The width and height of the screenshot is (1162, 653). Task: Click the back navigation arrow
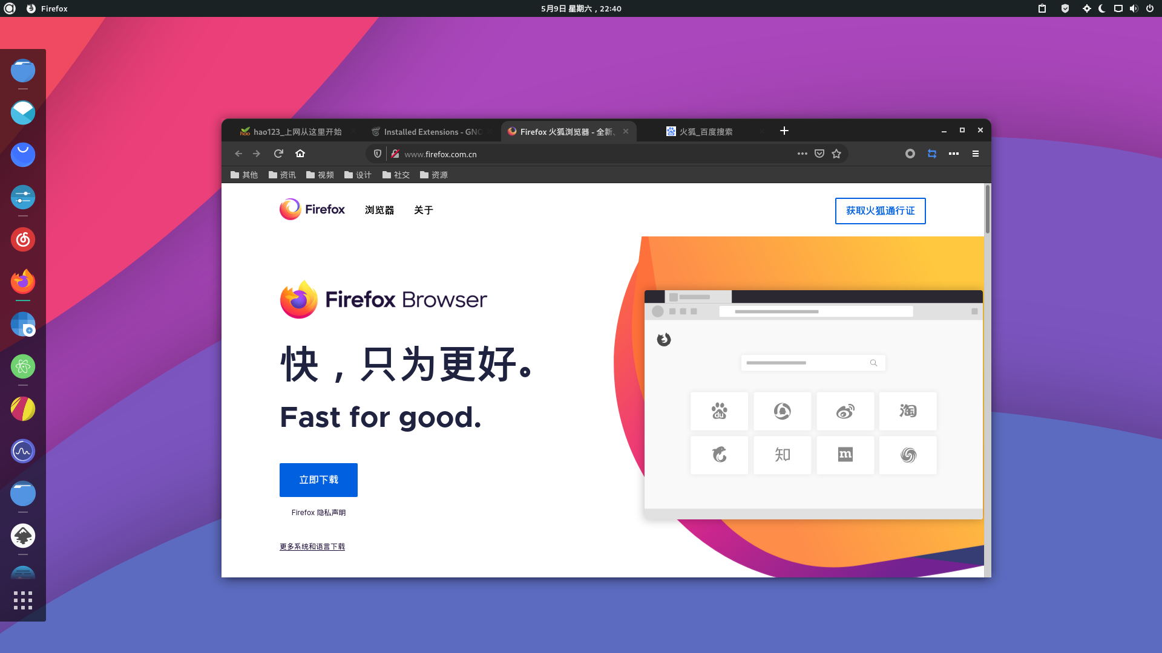(238, 154)
